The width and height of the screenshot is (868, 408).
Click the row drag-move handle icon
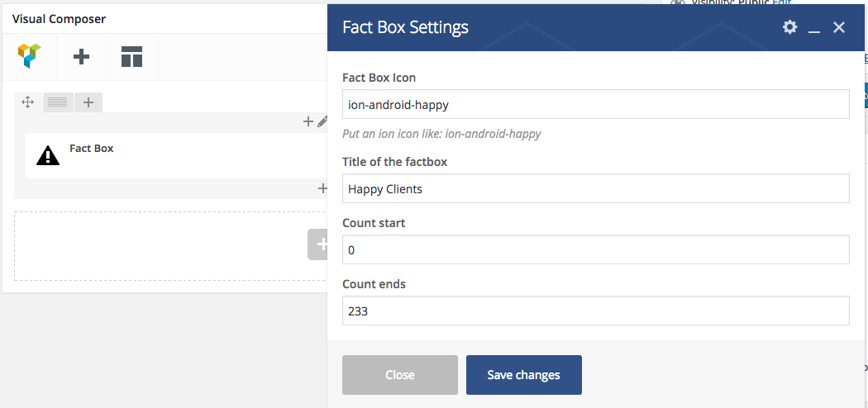(27, 102)
